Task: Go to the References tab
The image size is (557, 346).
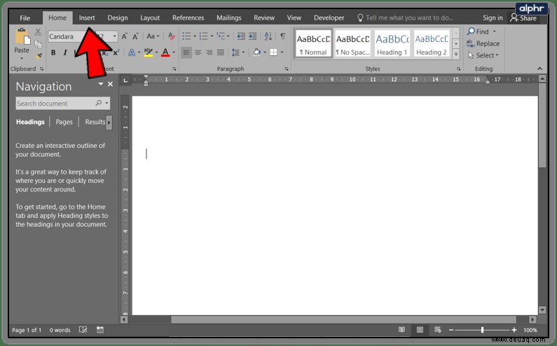Action: [x=188, y=18]
